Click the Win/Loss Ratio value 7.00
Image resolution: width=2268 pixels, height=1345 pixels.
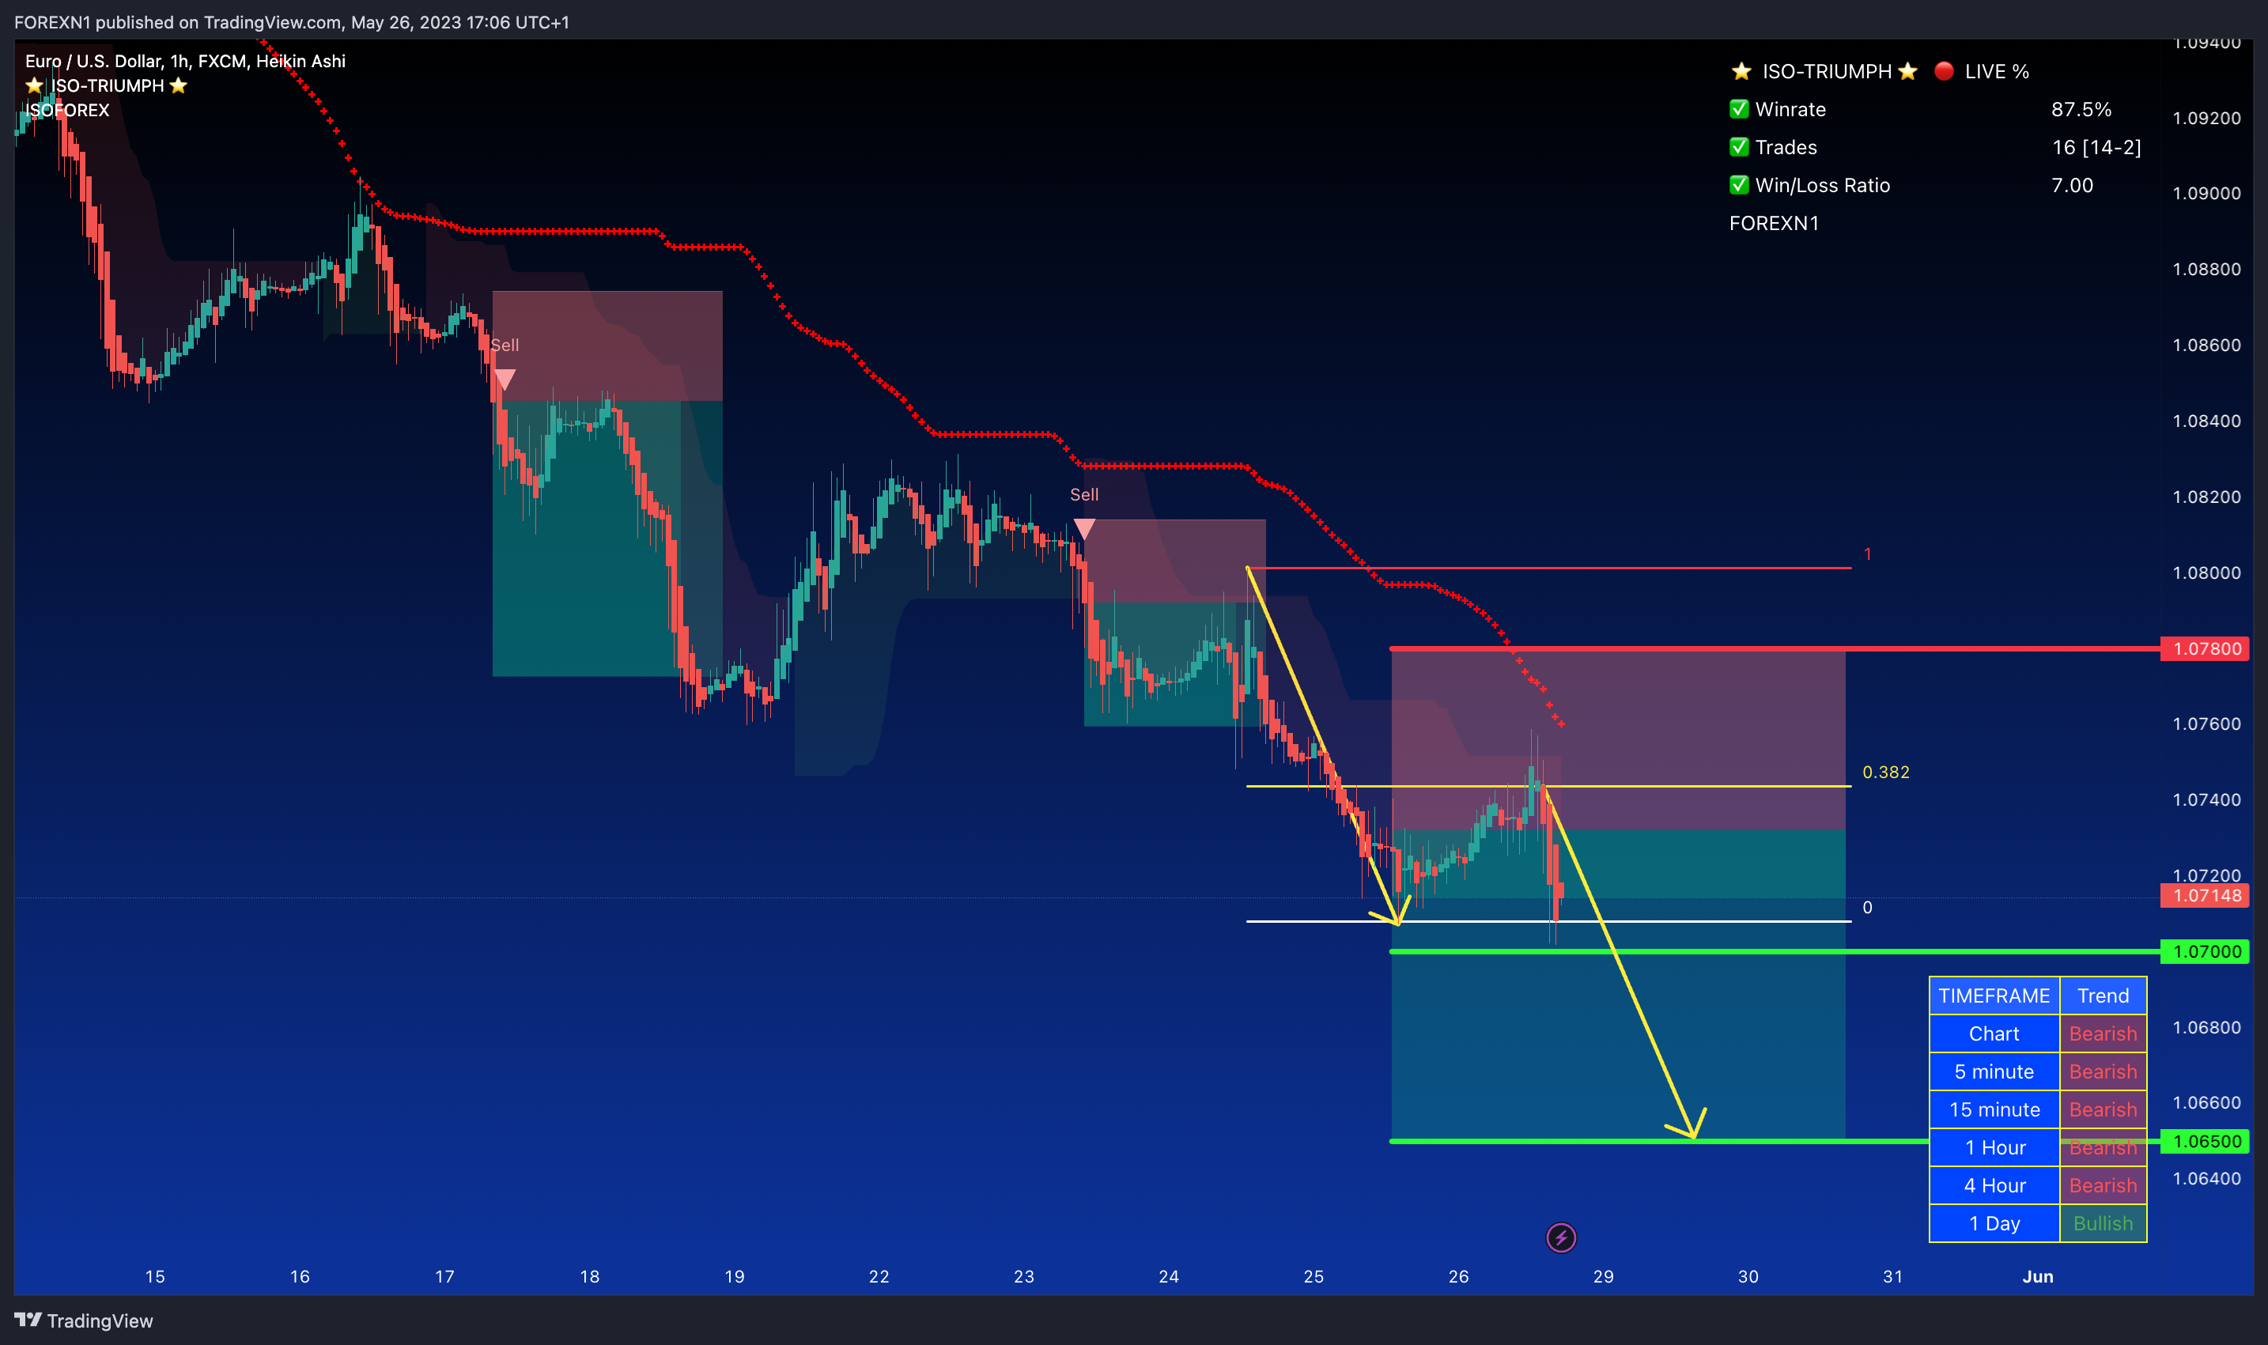coord(2072,185)
